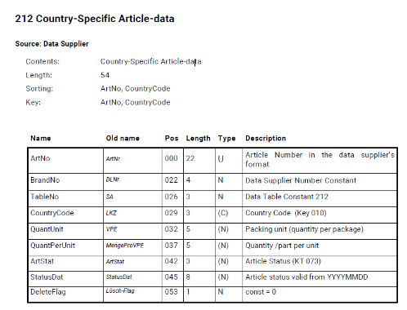Click the TableNo row's 'SA' old name
Viewport: 407px width, 310px height.
(110, 197)
